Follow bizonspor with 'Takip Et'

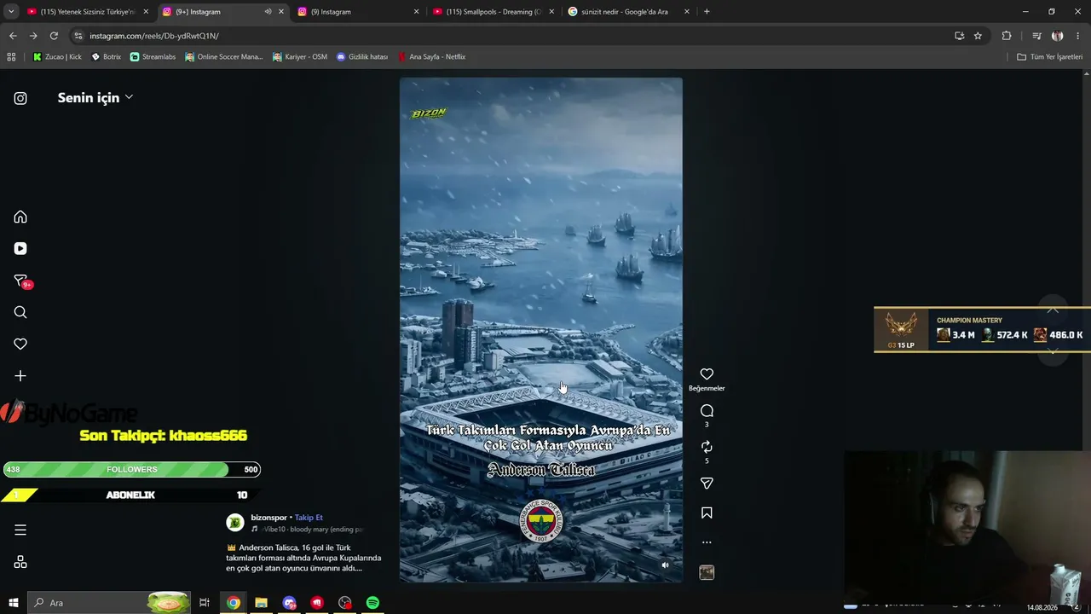point(309,518)
